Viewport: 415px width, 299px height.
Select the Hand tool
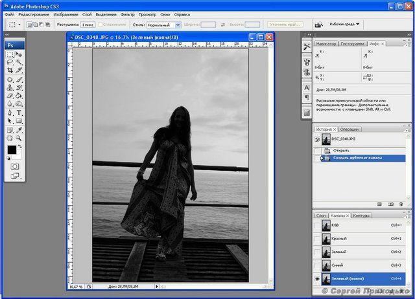pos(10,137)
